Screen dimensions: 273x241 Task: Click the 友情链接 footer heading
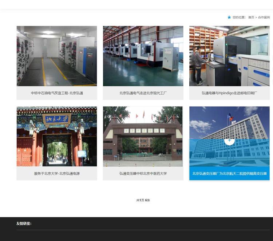coord(24,223)
